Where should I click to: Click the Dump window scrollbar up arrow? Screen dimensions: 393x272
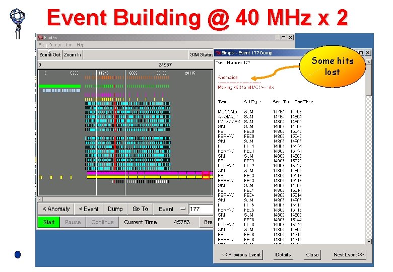369,62
